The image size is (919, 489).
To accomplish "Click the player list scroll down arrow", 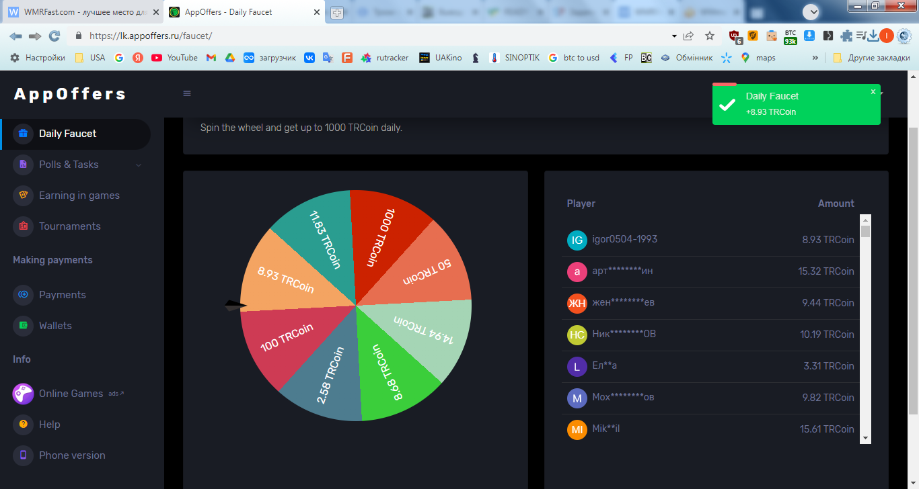I will coord(866,438).
